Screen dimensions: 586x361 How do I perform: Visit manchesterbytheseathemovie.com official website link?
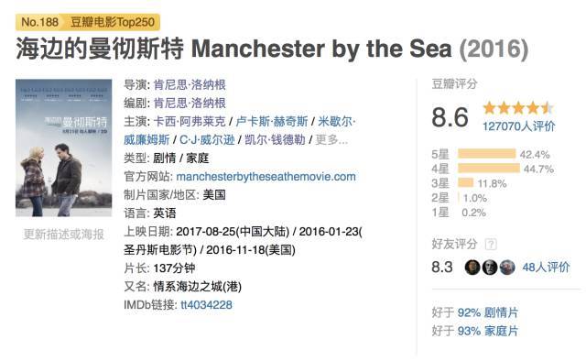[266, 176]
